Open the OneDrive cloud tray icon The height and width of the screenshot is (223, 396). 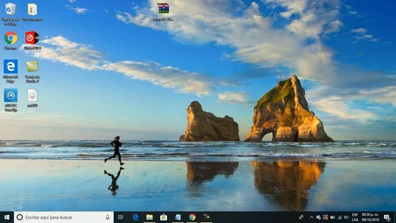[319, 217]
